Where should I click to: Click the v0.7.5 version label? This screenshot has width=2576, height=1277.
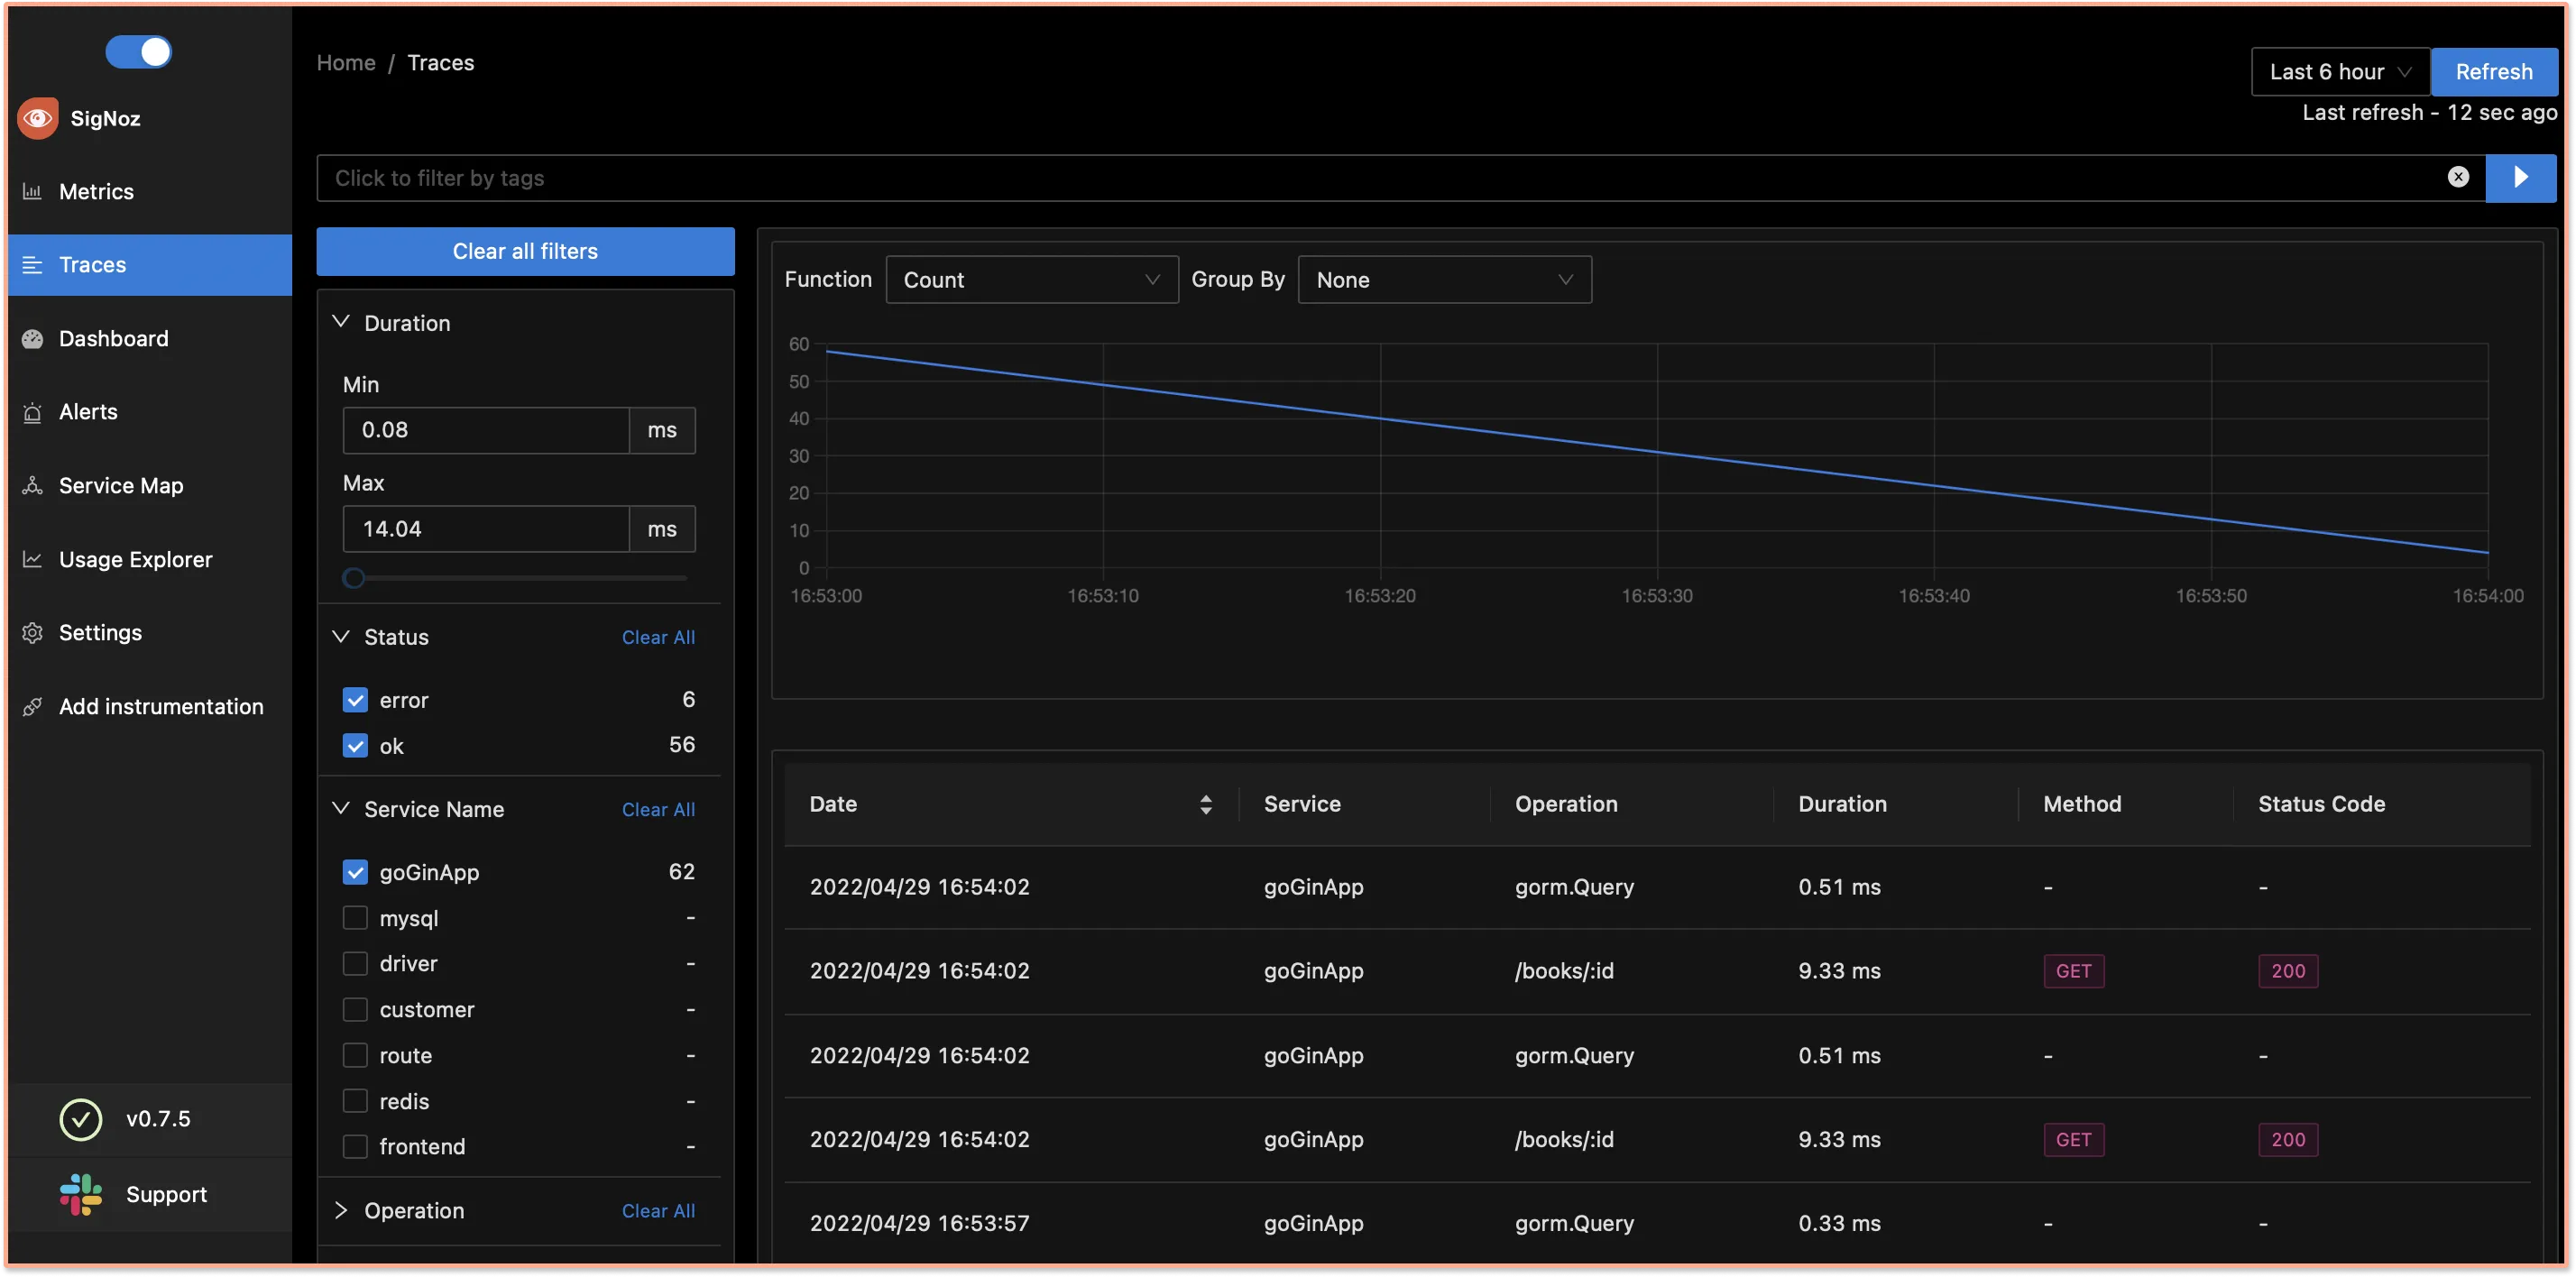[x=158, y=1119]
